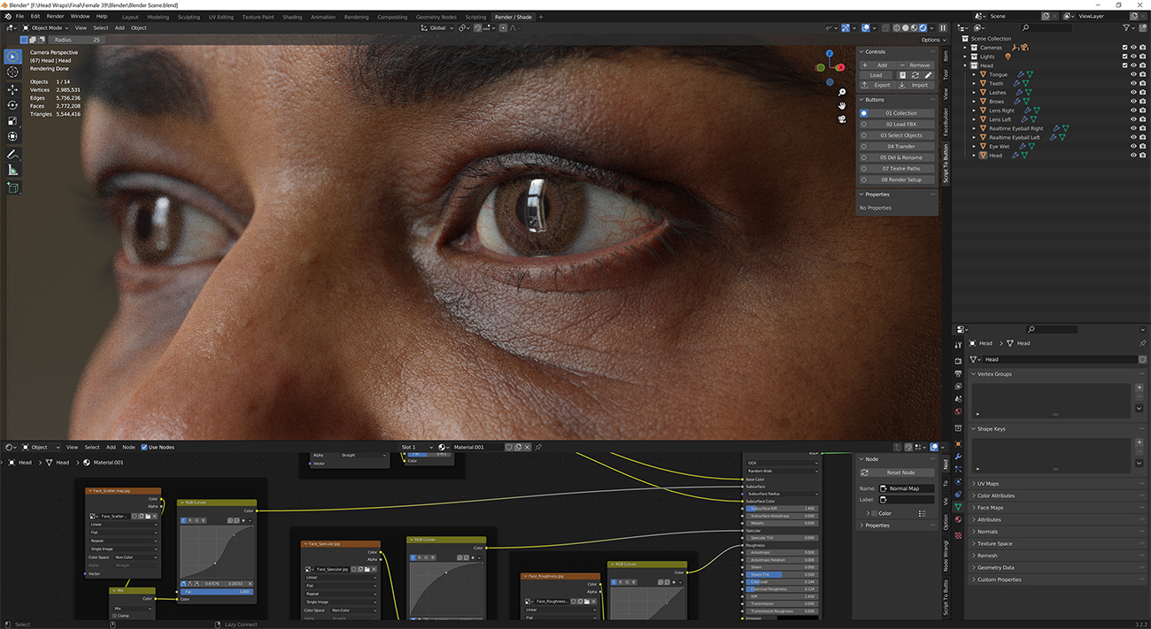1151x629 pixels.
Task: Click the Add Cube tool icon
Action: coord(12,188)
